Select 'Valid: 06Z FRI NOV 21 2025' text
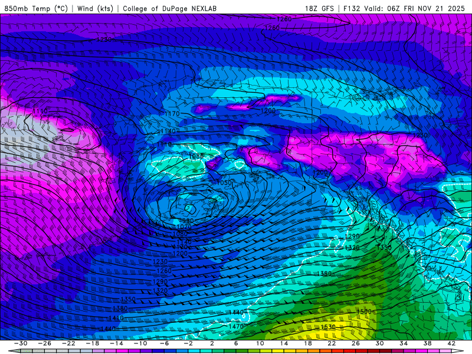This screenshot has width=472, height=354. 415,8
